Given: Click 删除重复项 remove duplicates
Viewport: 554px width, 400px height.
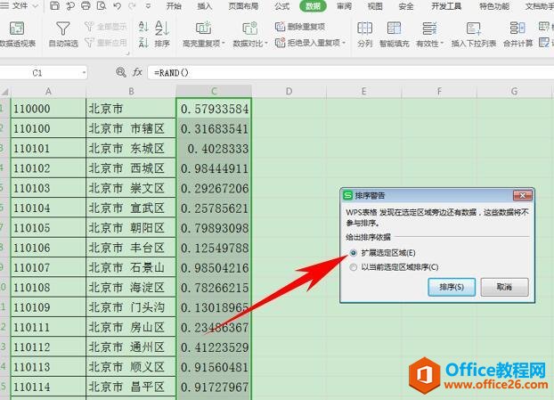Looking at the screenshot, I should click(x=300, y=27).
